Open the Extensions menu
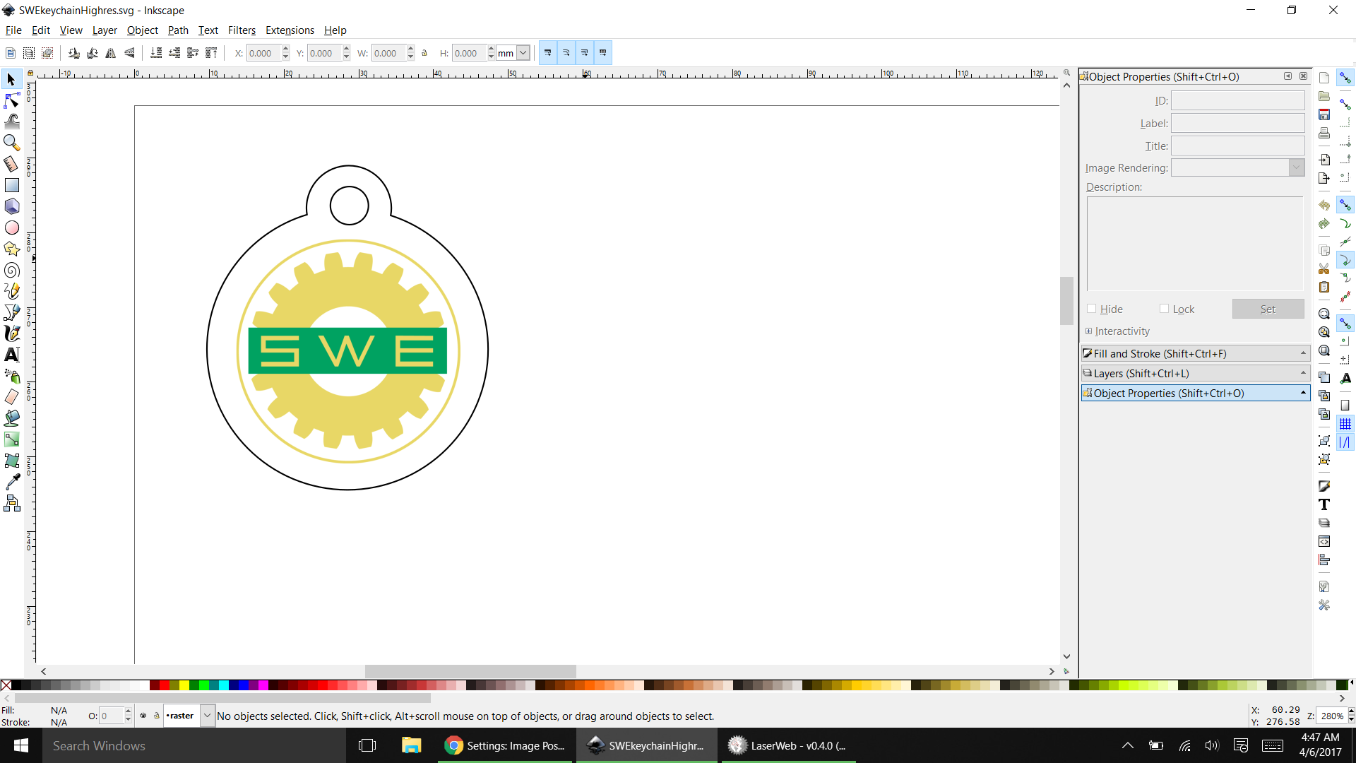The image size is (1356, 763). tap(290, 30)
